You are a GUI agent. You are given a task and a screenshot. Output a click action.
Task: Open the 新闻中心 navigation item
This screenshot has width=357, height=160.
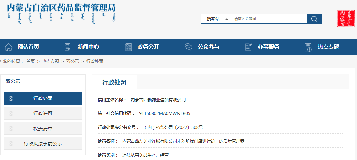pos(88,47)
